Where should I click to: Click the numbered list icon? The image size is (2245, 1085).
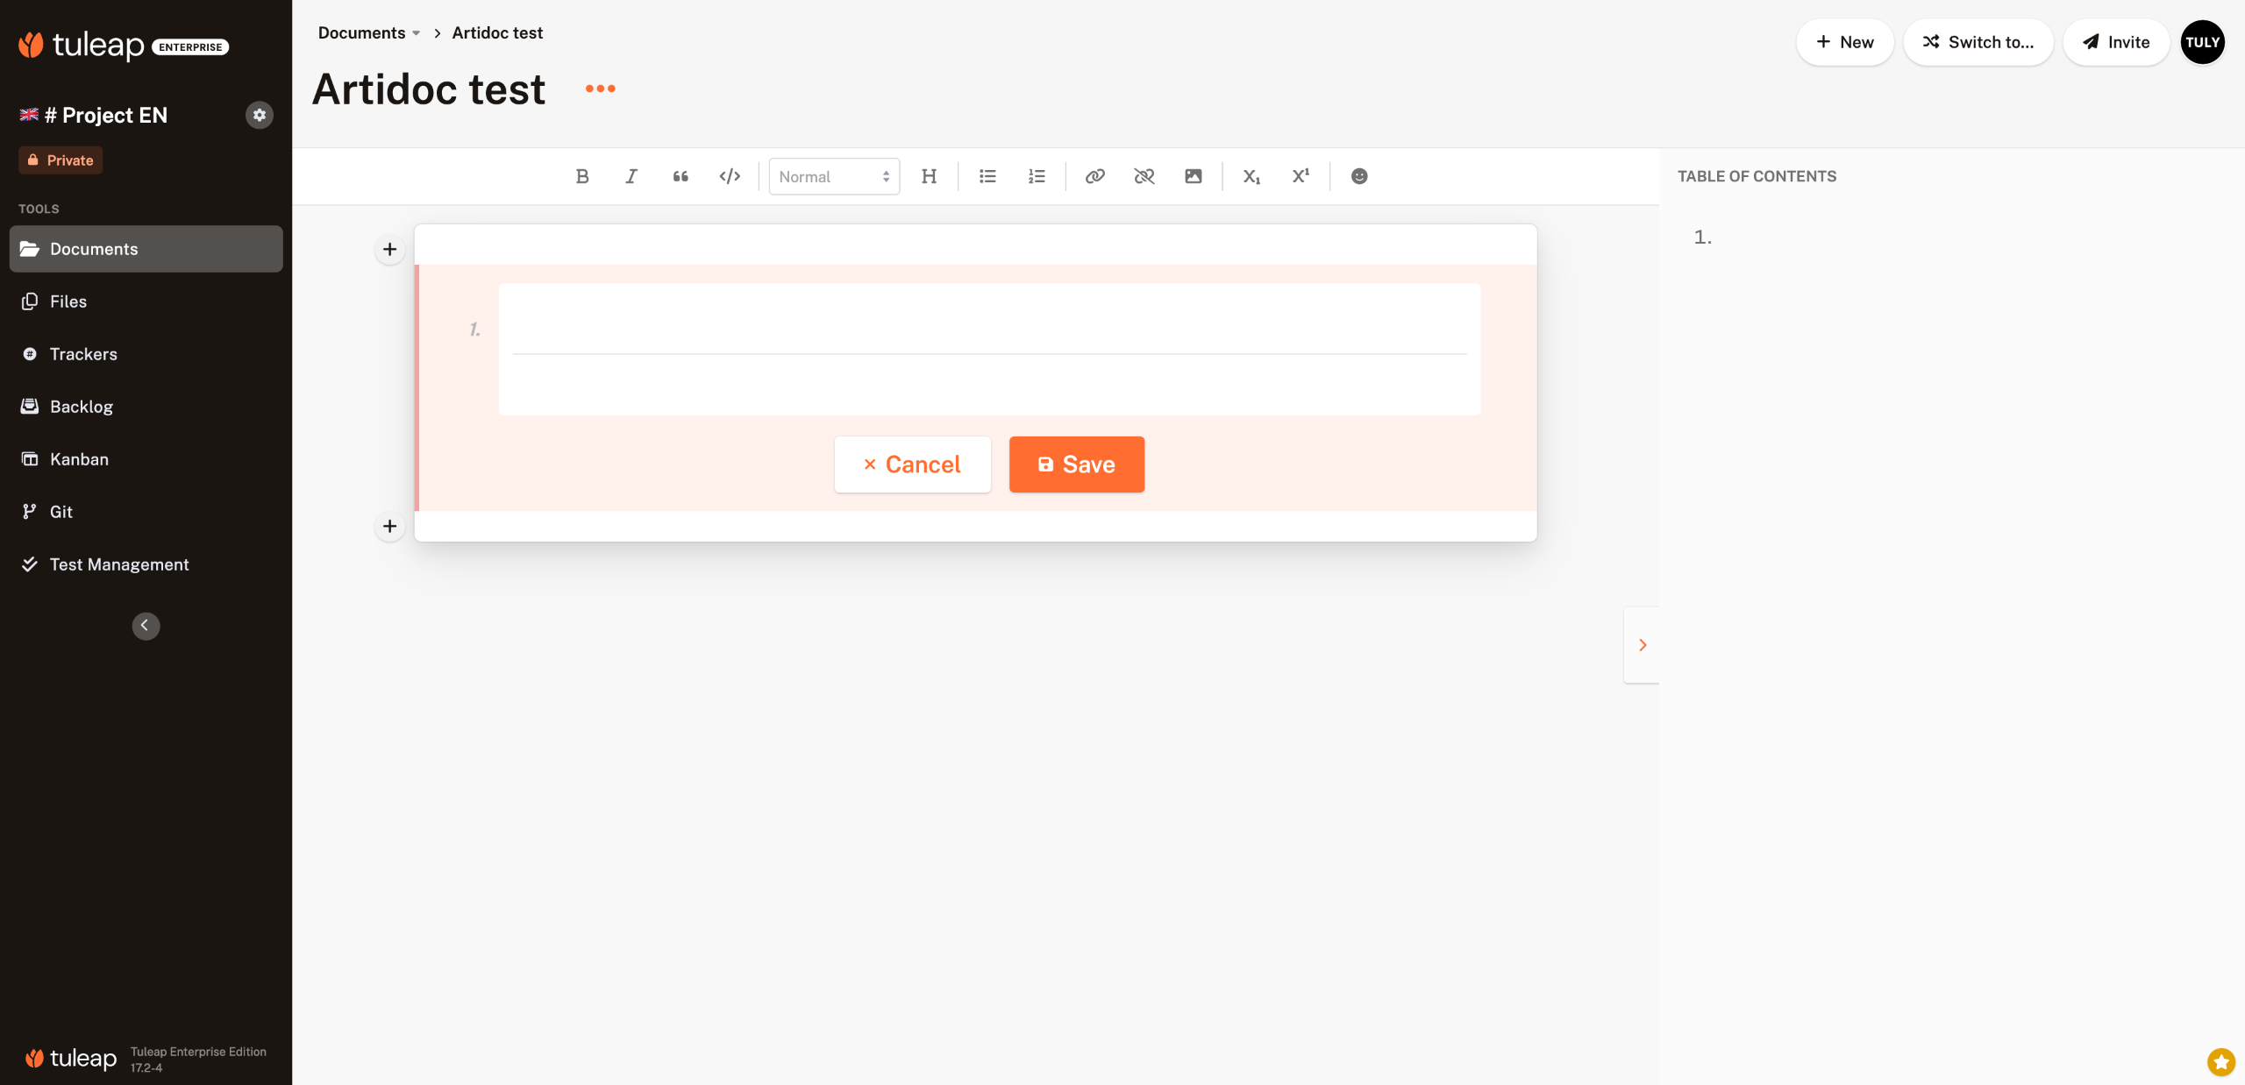click(x=1037, y=176)
